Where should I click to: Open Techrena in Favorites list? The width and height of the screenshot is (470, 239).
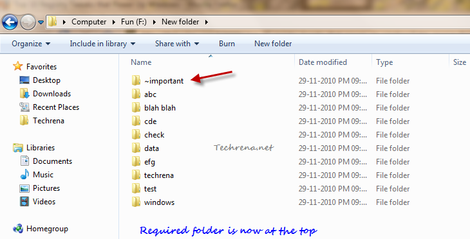coord(48,121)
